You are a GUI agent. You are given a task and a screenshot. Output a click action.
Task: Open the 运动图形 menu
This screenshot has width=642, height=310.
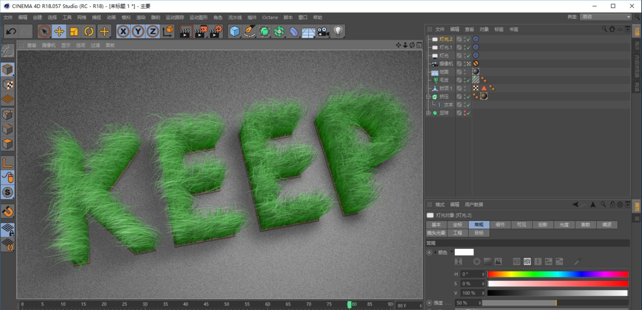point(199,18)
